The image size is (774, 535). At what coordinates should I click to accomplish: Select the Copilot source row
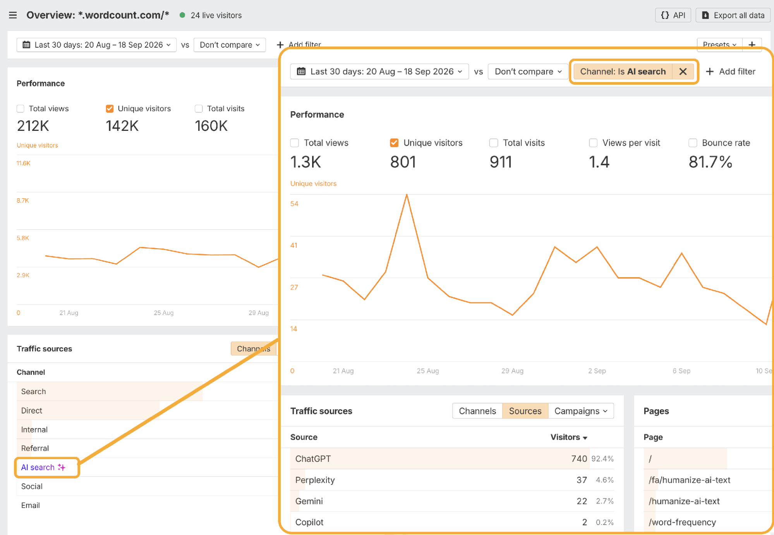tap(452, 522)
